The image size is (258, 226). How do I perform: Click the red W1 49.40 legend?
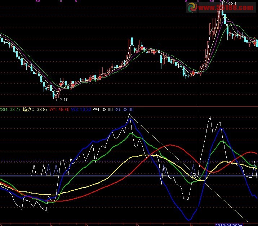point(59,110)
